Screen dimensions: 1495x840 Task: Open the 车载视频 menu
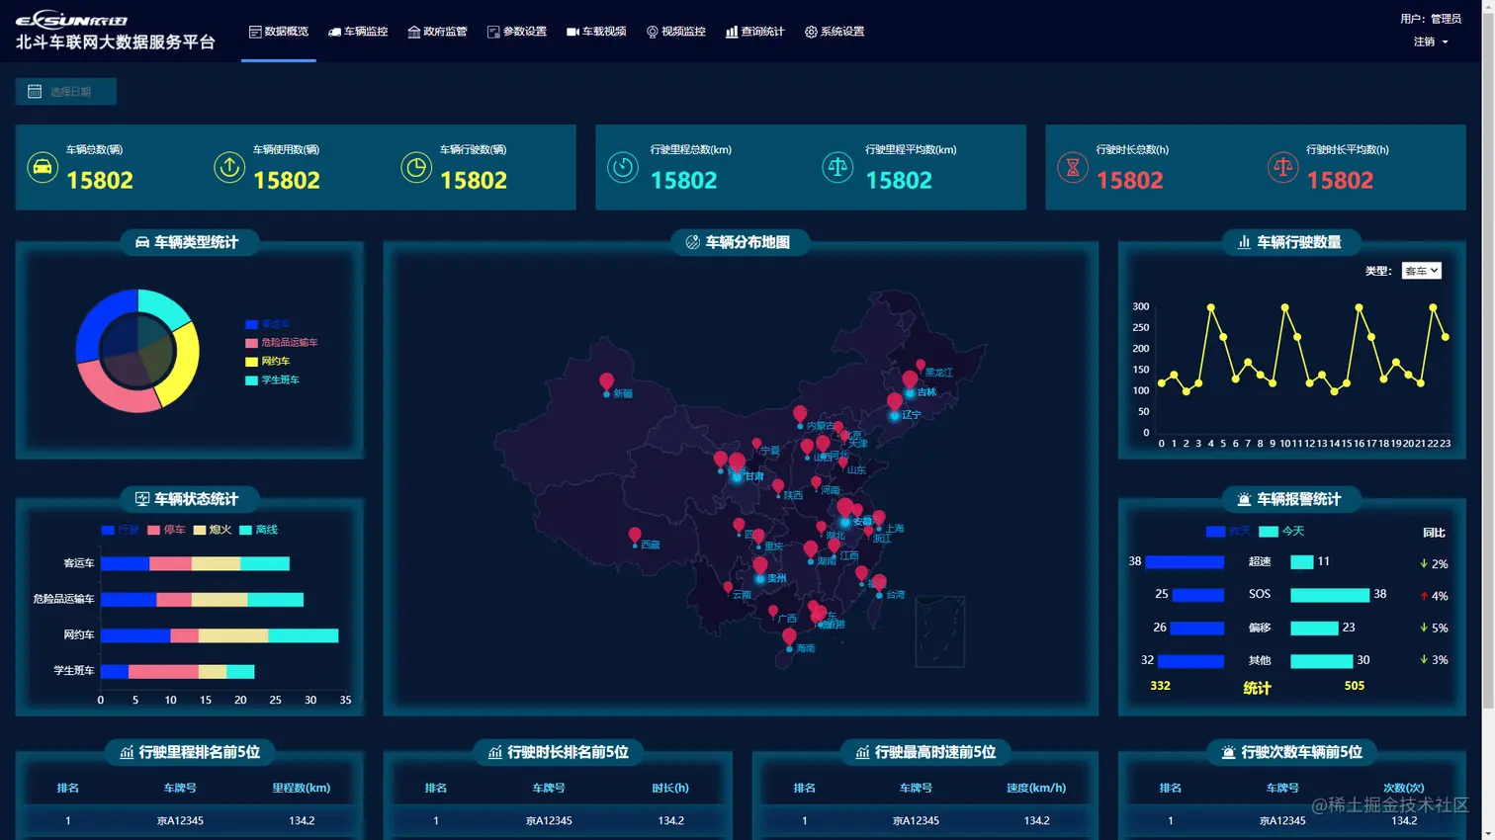596,32
